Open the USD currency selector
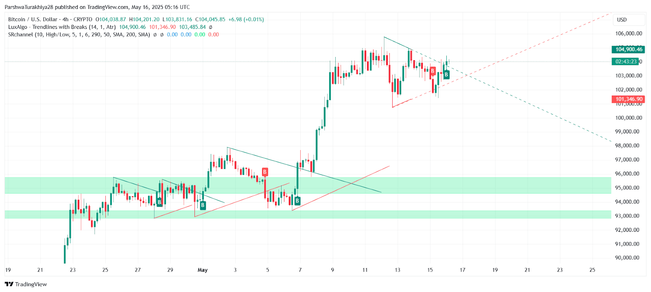This screenshot has width=651, height=292. tap(629, 20)
